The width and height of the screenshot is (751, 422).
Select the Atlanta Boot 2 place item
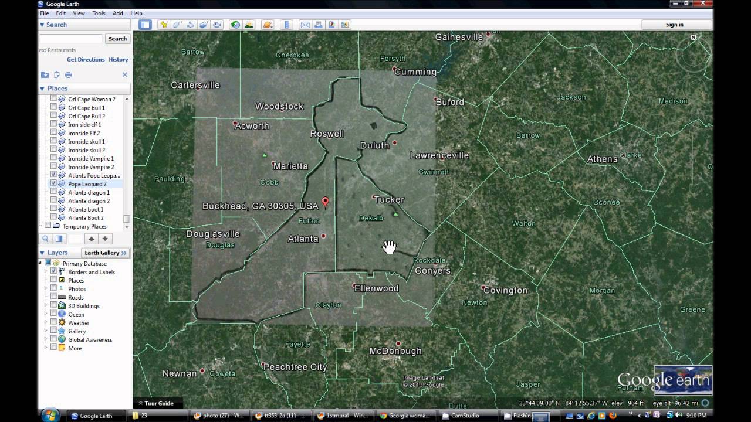86,217
